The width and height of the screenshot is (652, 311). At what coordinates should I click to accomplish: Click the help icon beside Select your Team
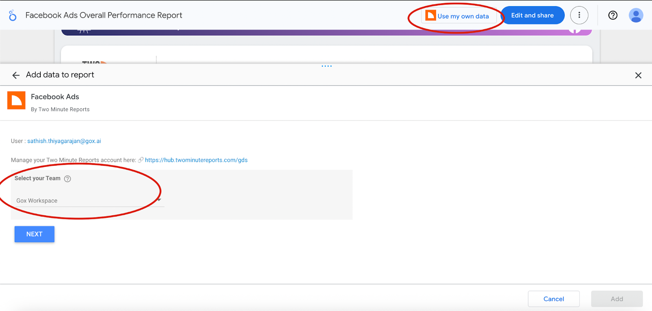(68, 179)
